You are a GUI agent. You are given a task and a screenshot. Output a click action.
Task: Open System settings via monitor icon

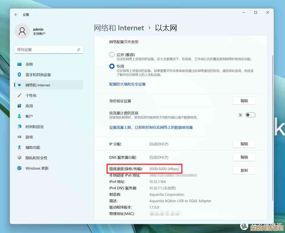[19, 64]
